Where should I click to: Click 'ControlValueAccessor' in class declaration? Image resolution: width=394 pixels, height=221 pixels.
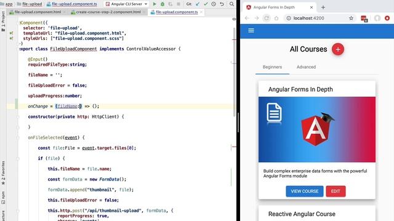[x=151, y=49]
